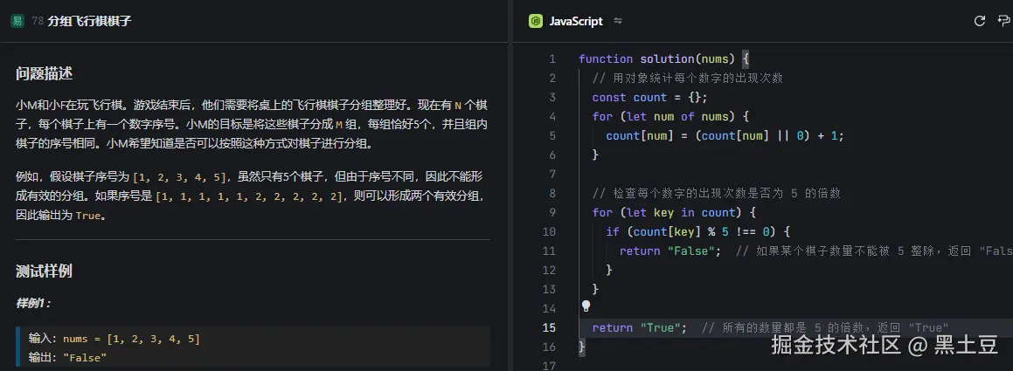Click line number 1 in the gutter

coord(552,58)
